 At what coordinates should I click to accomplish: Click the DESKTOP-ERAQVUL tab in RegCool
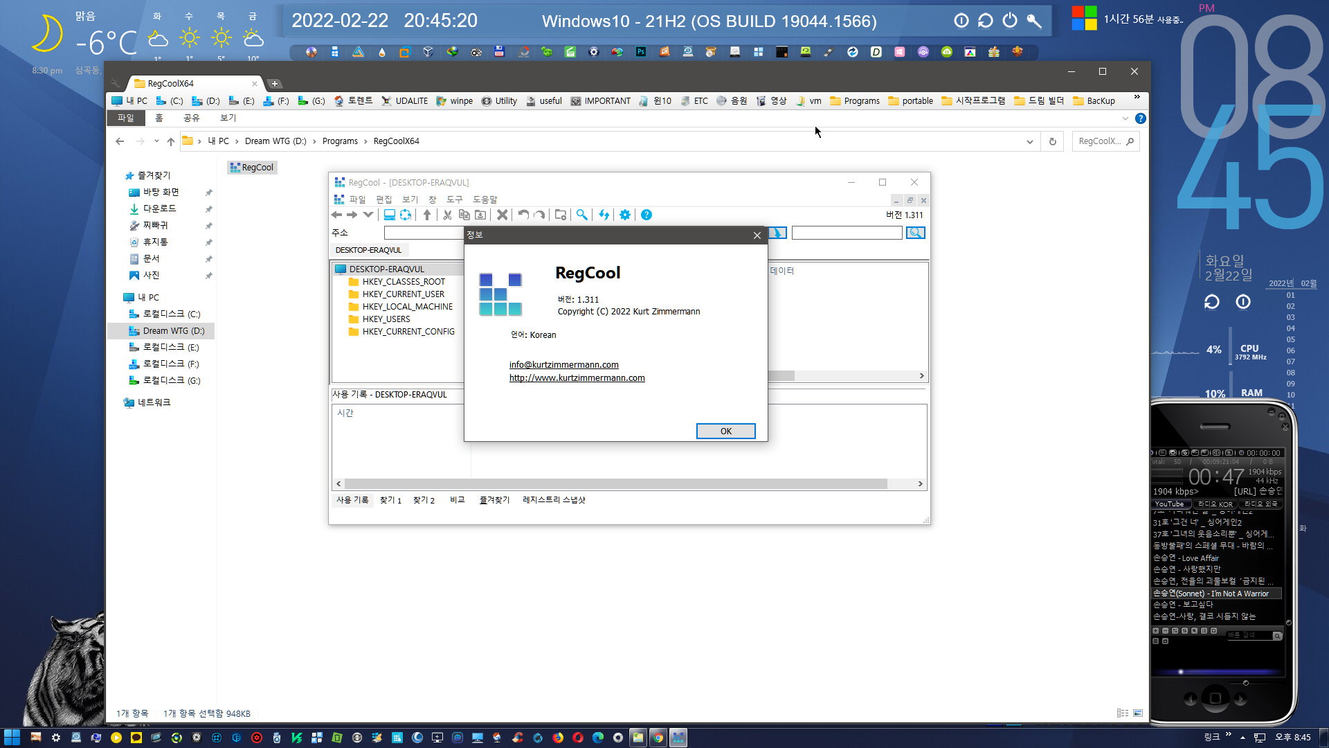368,250
